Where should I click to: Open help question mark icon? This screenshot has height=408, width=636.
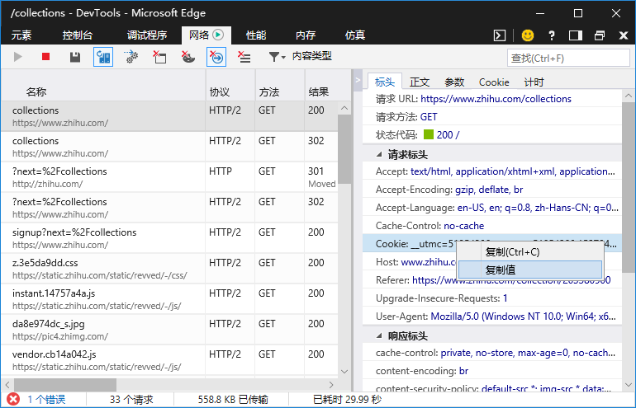[x=551, y=35]
